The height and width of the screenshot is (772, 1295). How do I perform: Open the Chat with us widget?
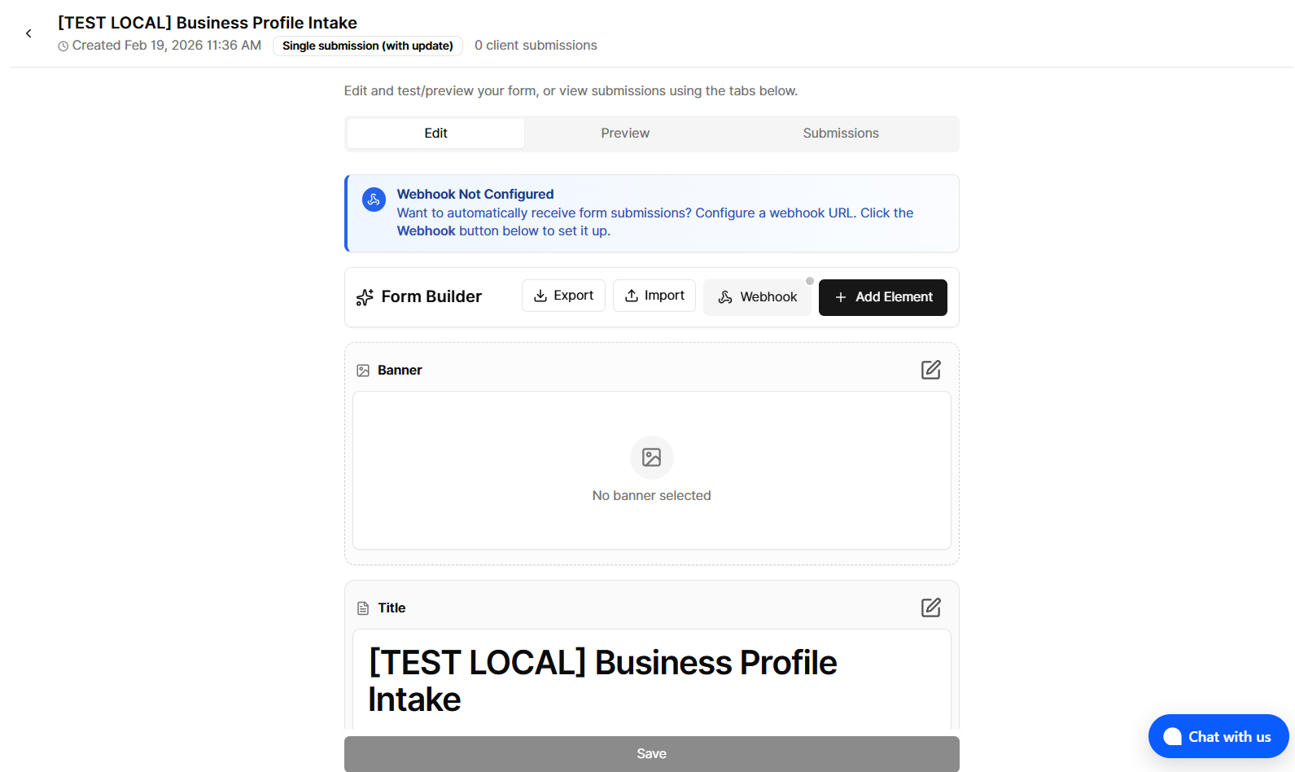point(1218,736)
